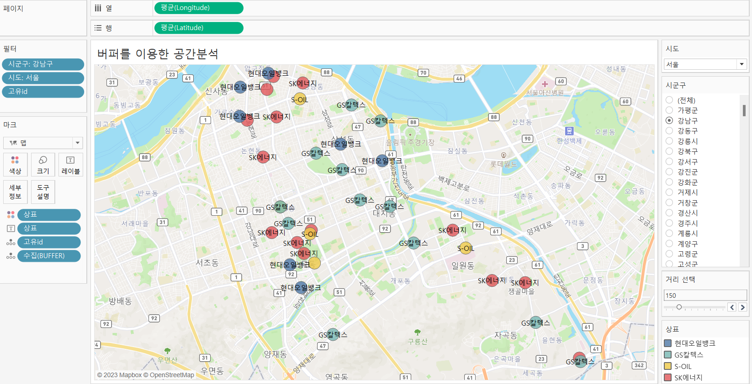
Task: Click the OpenStreetMap attribution link
Action: 169,375
